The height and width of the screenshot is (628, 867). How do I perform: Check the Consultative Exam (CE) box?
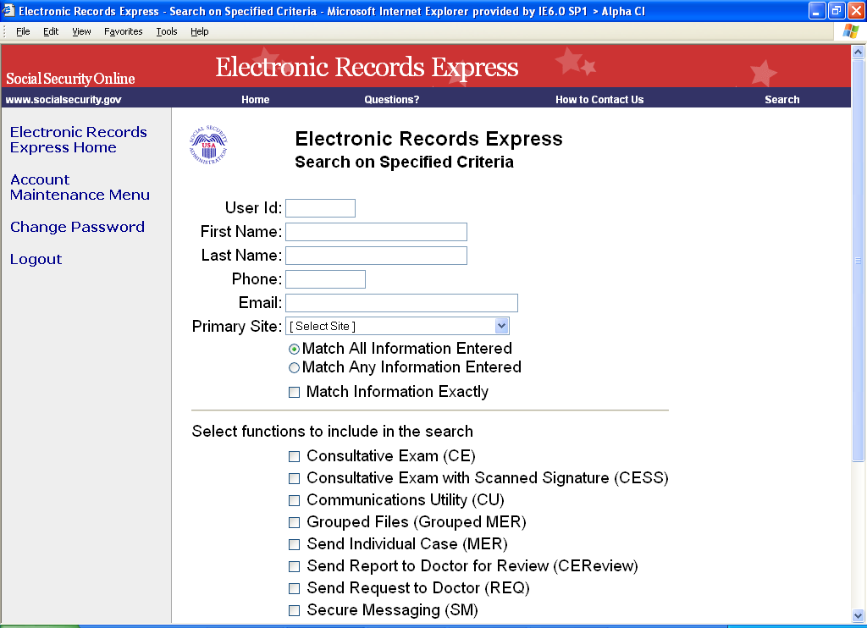(294, 457)
